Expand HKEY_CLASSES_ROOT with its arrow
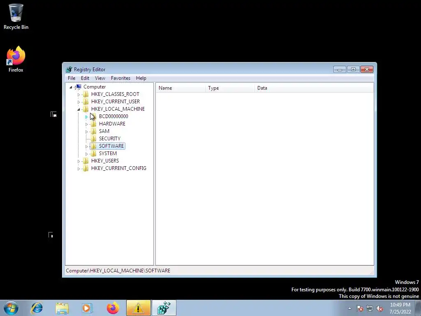The width and height of the screenshot is (421, 316). 79,95
